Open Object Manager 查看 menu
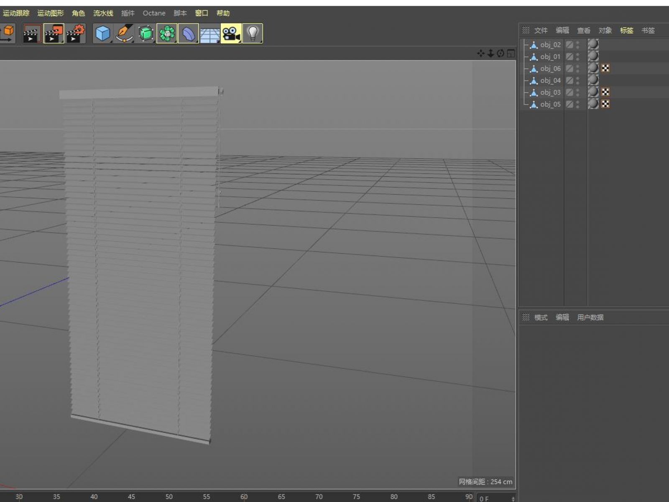The height and width of the screenshot is (502, 669). tap(584, 30)
